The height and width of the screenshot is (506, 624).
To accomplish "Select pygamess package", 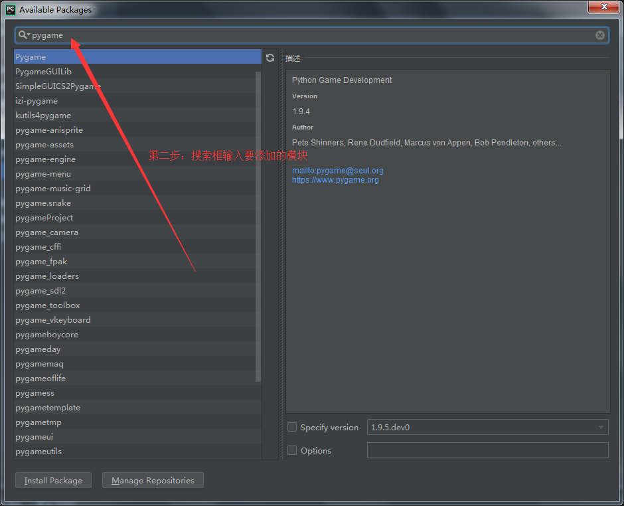I will (x=137, y=393).
